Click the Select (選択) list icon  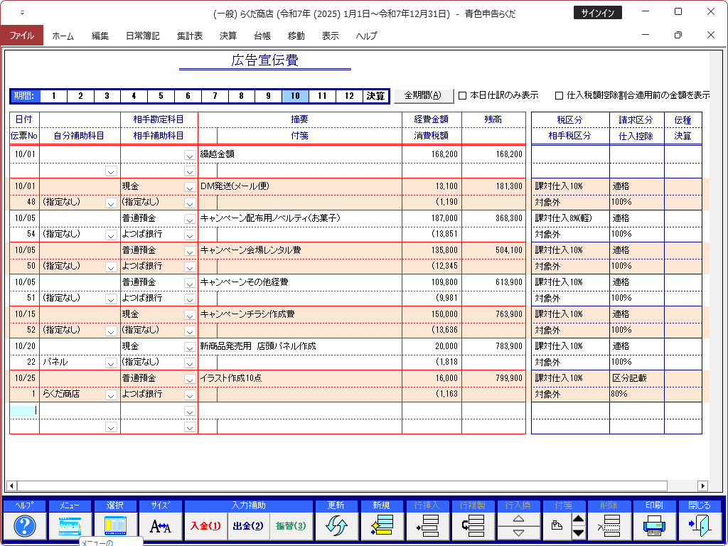[x=114, y=526]
